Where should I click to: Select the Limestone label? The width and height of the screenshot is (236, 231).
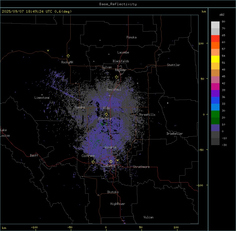pyautogui.click(x=42, y=98)
